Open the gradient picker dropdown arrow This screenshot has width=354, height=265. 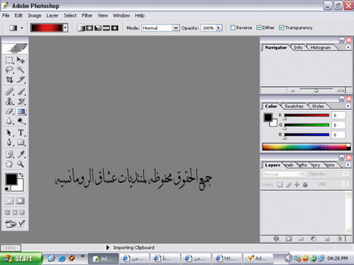pyautogui.click(x=66, y=28)
